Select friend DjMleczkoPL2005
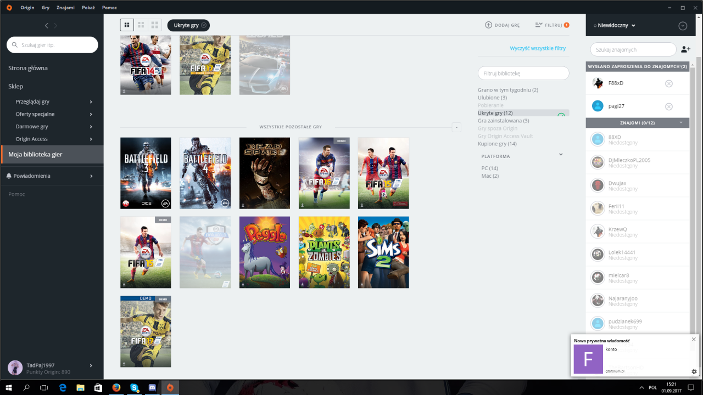Image resolution: width=703 pixels, height=395 pixels. (x=638, y=162)
